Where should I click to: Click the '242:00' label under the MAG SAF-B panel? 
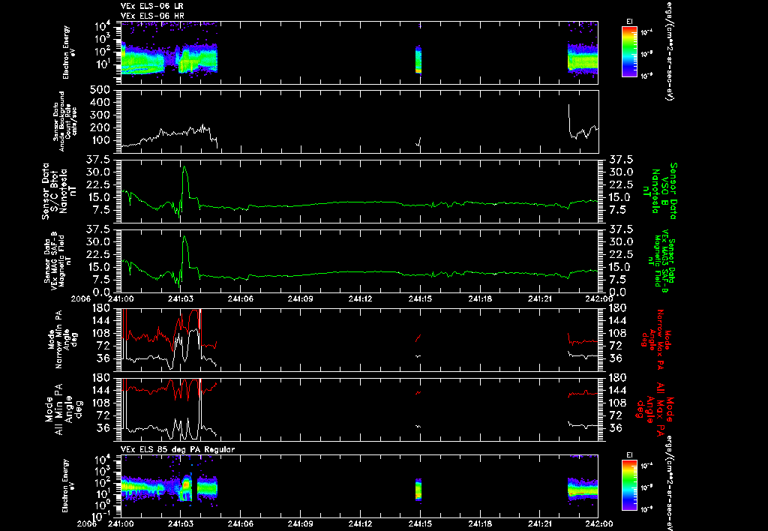pos(598,298)
